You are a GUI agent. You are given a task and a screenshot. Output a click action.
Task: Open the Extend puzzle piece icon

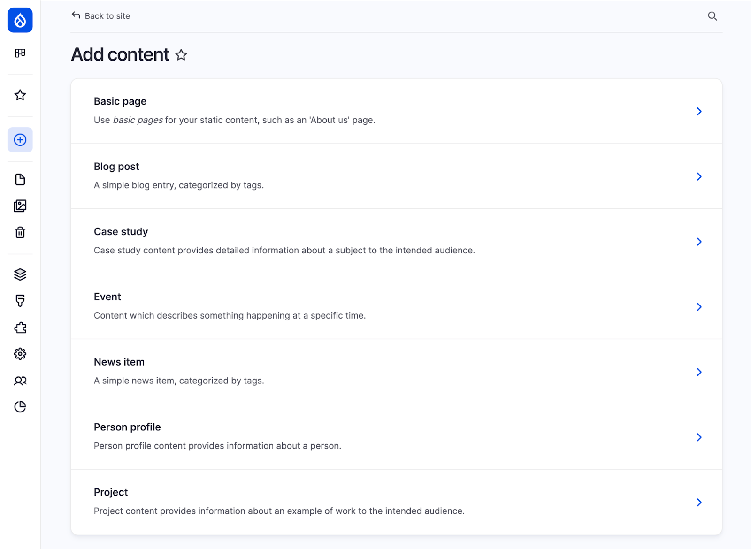(x=20, y=328)
